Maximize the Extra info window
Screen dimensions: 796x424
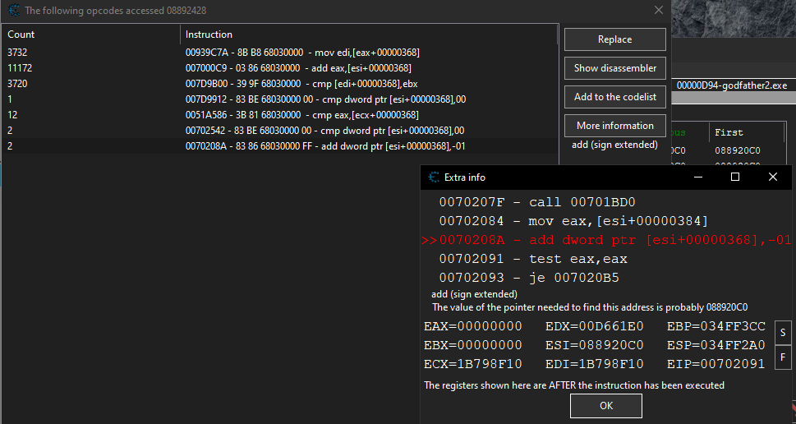pos(735,177)
